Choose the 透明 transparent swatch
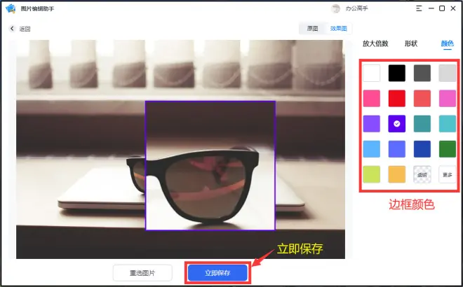This screenshot has height=287, width=463. coord(422,174)
